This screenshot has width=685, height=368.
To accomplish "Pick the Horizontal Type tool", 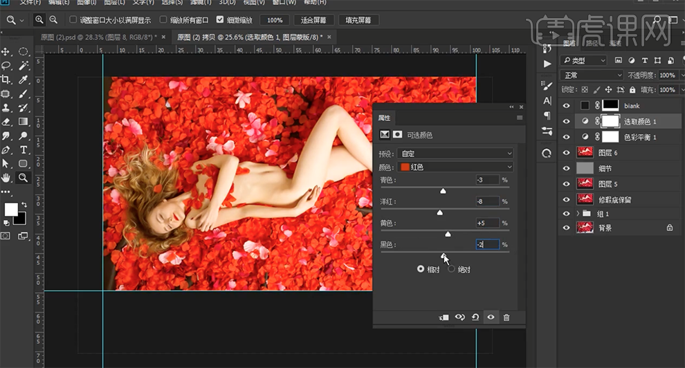I will [24, 149].
